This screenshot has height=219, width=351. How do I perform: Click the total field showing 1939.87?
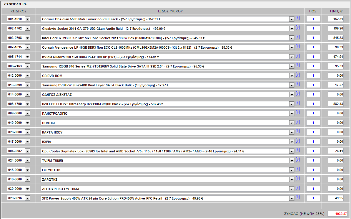click(337, 214)
